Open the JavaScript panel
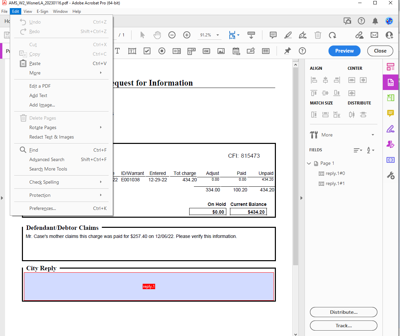The width and height of the screenshot is (400, 336). tap(390, 160)
